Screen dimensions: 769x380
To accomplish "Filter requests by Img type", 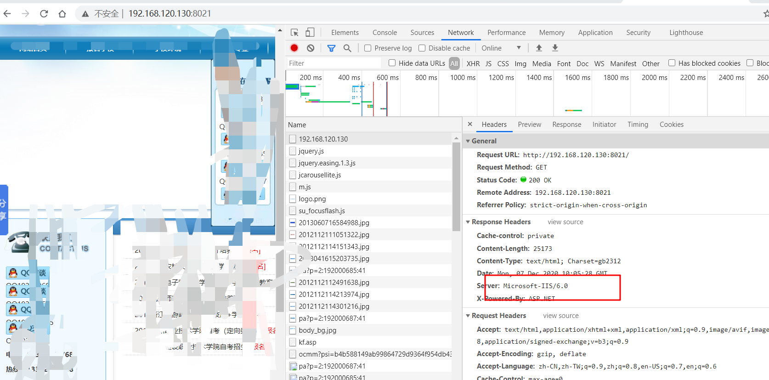I will point(520,63).
